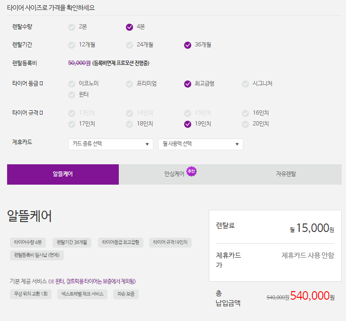Viewport: 346px width, 321px height.
Task: Pick 16인치 tire size
Action: coord(255,113)
